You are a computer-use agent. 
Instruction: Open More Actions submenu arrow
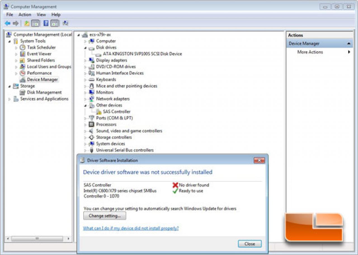coord(349,52)
